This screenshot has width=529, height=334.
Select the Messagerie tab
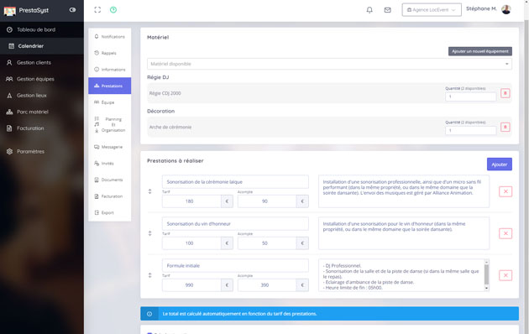tap(110, 147)
